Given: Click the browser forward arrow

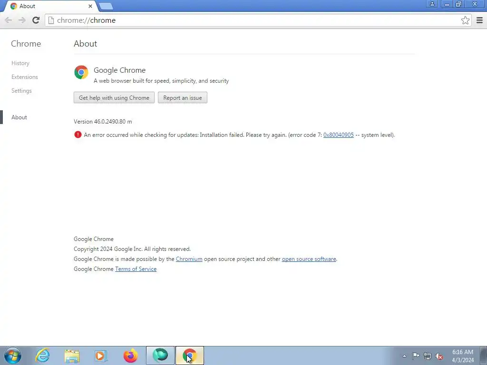Looking at the screenshot, I should [x=22, y=20].
